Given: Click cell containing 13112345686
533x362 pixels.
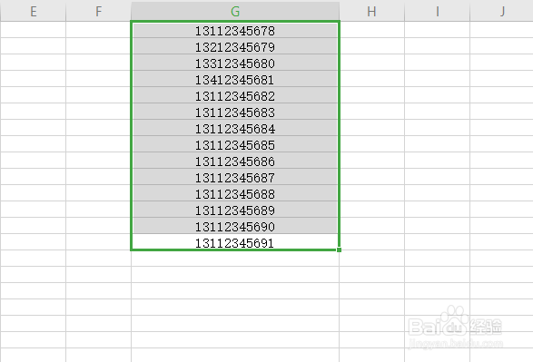Looking at the screenshot, I should [235, 161].
